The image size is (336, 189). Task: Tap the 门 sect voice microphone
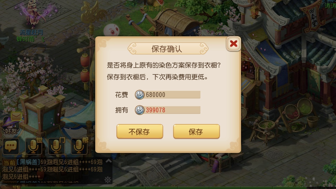57,146
